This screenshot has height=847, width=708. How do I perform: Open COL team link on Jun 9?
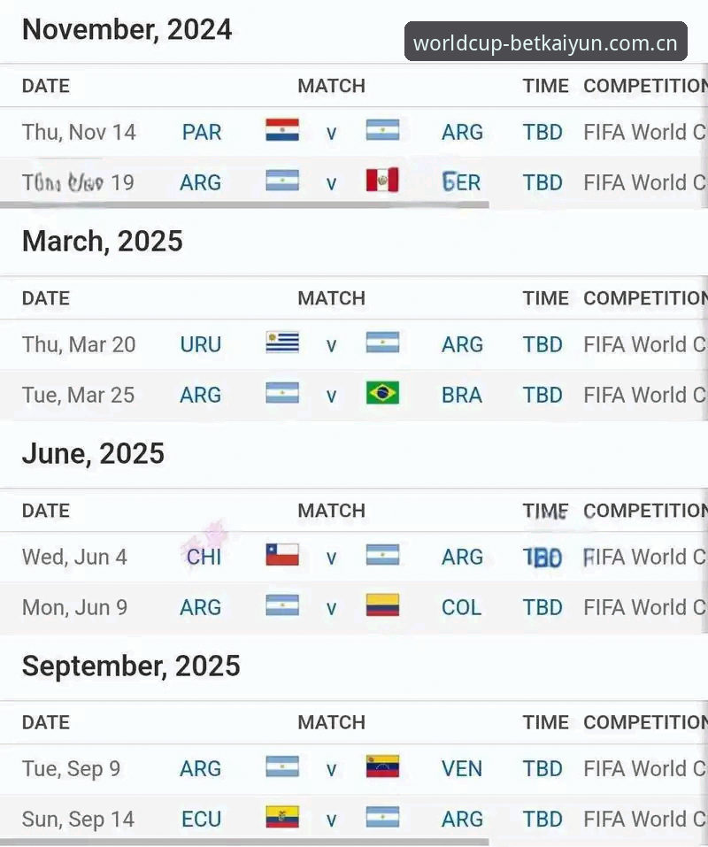pos(461,608)
